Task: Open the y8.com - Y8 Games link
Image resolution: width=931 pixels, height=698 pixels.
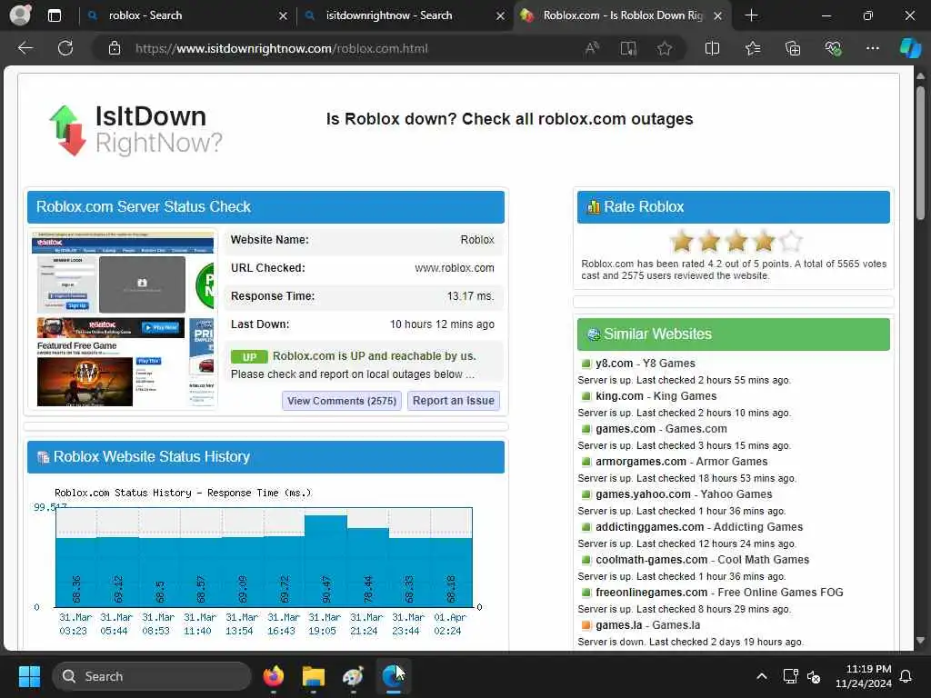Action: [x=646, y=364]
